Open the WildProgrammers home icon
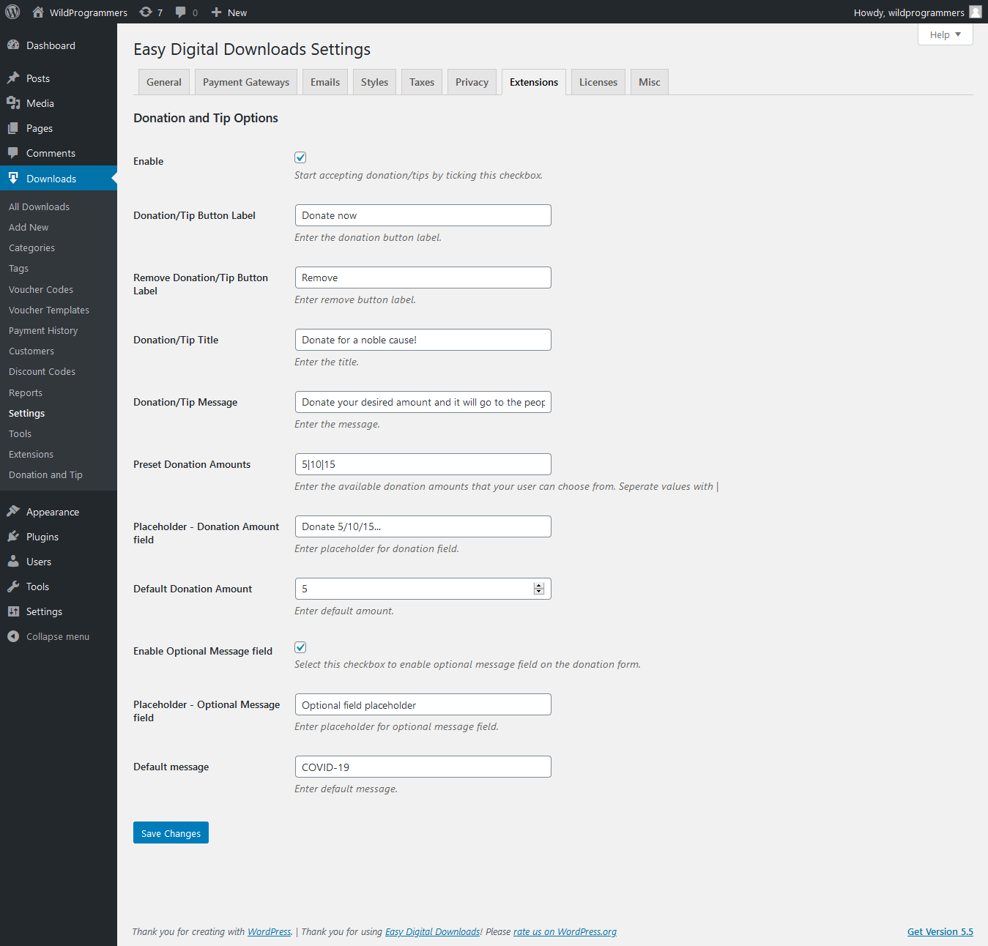The width and height of the screenshot is (988, 946). [38, 12]
